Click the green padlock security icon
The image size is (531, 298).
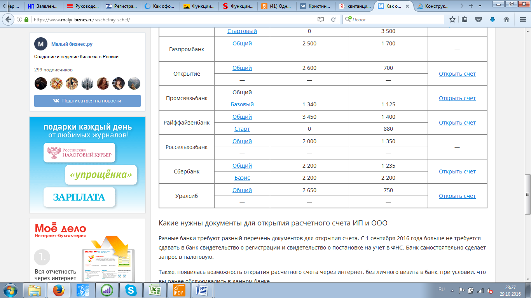click(26, 19)
